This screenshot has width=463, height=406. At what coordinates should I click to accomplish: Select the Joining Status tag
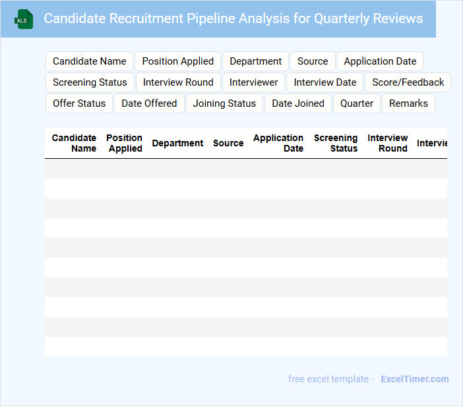pyautogui.click(x=224, y=103)
